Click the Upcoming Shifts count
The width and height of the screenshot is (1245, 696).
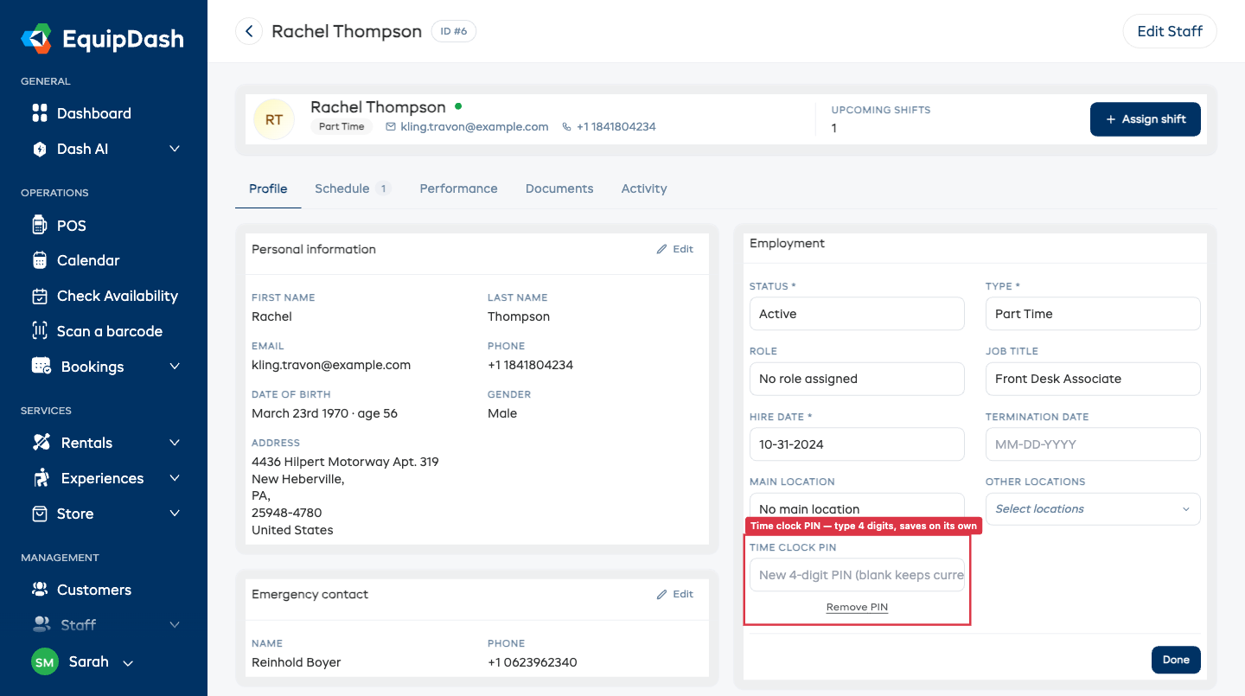834,128
